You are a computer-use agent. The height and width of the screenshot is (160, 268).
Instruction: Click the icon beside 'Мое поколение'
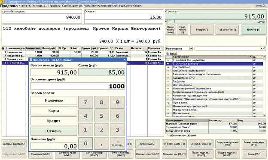pos(168,113)
